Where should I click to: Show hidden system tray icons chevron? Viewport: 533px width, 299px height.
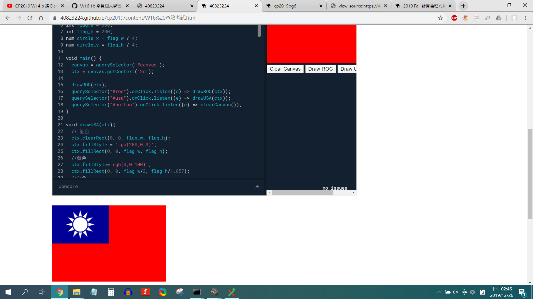(x=439, y=292)
